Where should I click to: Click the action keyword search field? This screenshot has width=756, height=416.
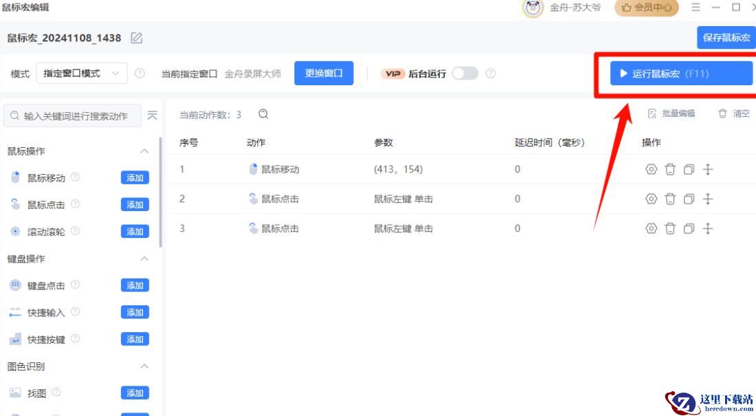tap(74, 116)
